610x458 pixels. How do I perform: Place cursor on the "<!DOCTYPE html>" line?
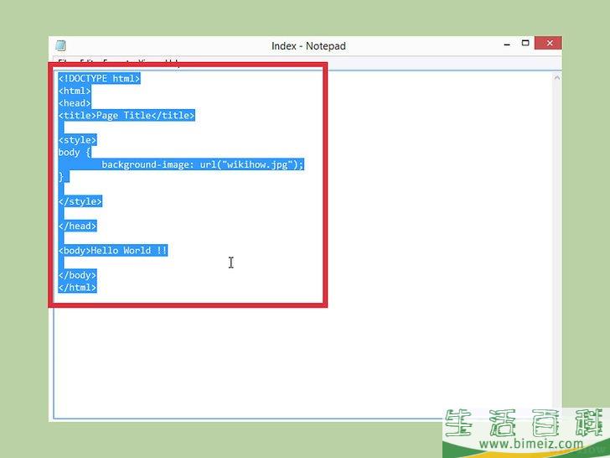click(99, 78)
